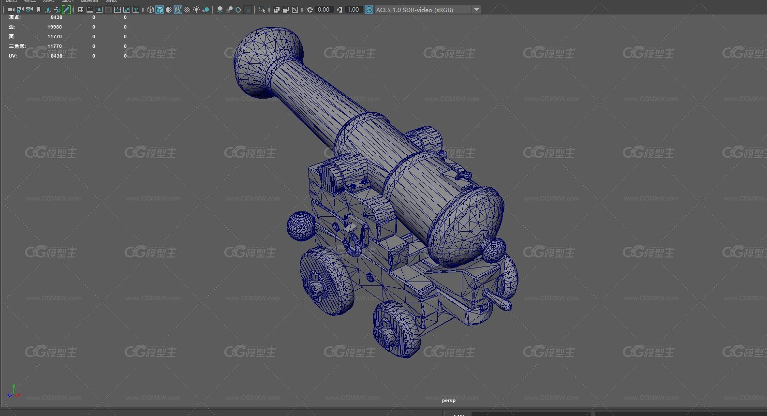
Task: Click the exposure value field 0.00
Action: (x=324, y=10)
